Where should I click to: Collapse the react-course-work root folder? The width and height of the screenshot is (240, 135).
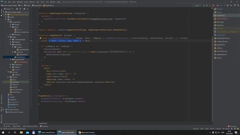coord(4,12)
